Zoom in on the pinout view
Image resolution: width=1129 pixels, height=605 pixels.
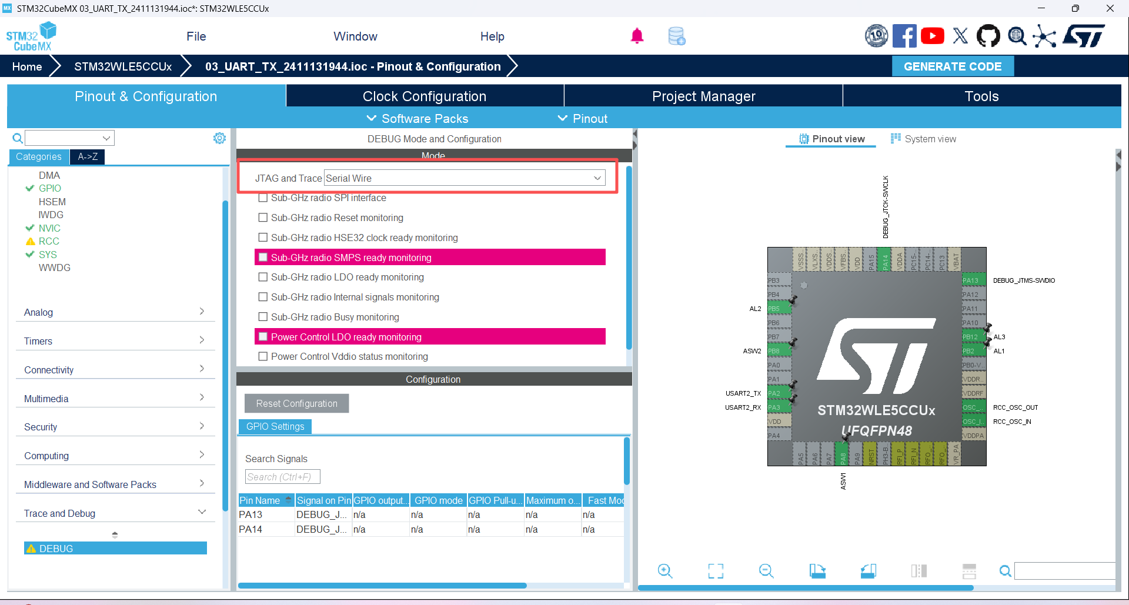click(x=665, y=571)
